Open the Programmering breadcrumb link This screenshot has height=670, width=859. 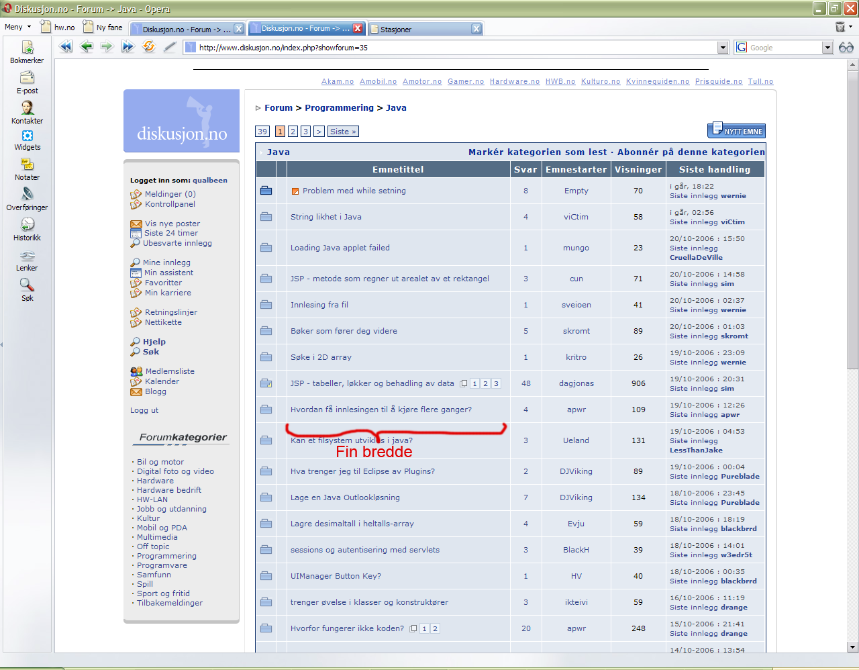click(x=339, y=107)
